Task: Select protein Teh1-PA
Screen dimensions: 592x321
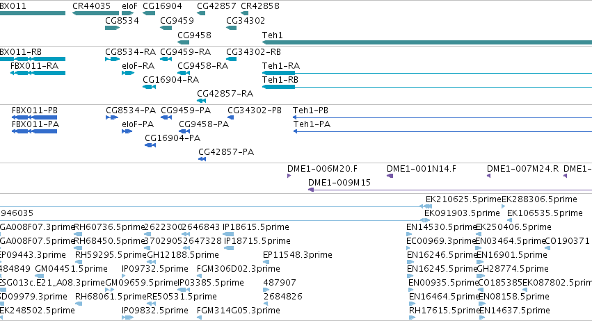Action: pyautogui.click(x=312, y=124)
